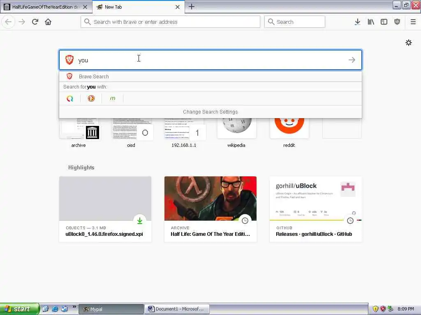The width and height of the screenshot is (421, 315).
Task: Open the uBlock0_1.46.0.firefox.signed.xpi highlight card
Action: coord(105,209)
